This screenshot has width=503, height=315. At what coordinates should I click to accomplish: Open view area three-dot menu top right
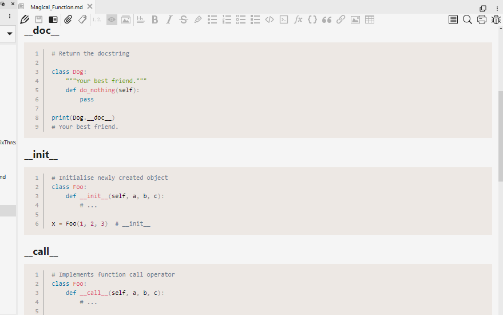point(497,9)
